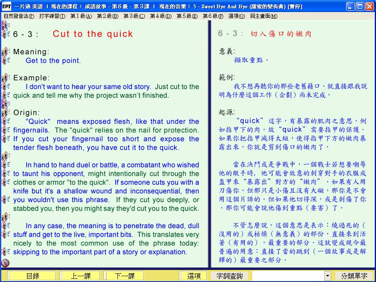Image resolution: width=376 pixels, height=282 pixels.
Task: Open the 選項(O) menu in menu bar
Action: click(236, 16)
